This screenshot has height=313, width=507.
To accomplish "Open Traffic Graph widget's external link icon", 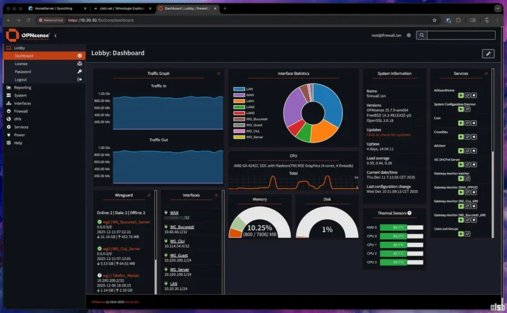I will (218, 74).
